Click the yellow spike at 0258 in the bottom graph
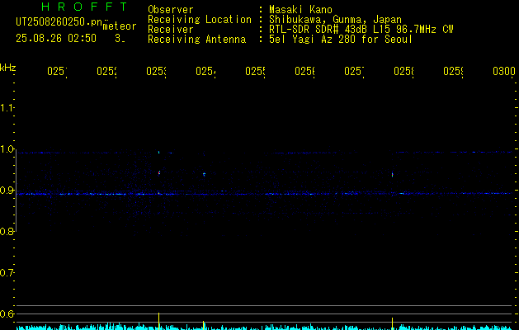The width and height of the screenshot is (519, 330). tap(392, 323)
